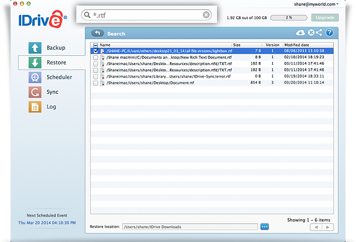Open the Restore section

pos(51,63)
